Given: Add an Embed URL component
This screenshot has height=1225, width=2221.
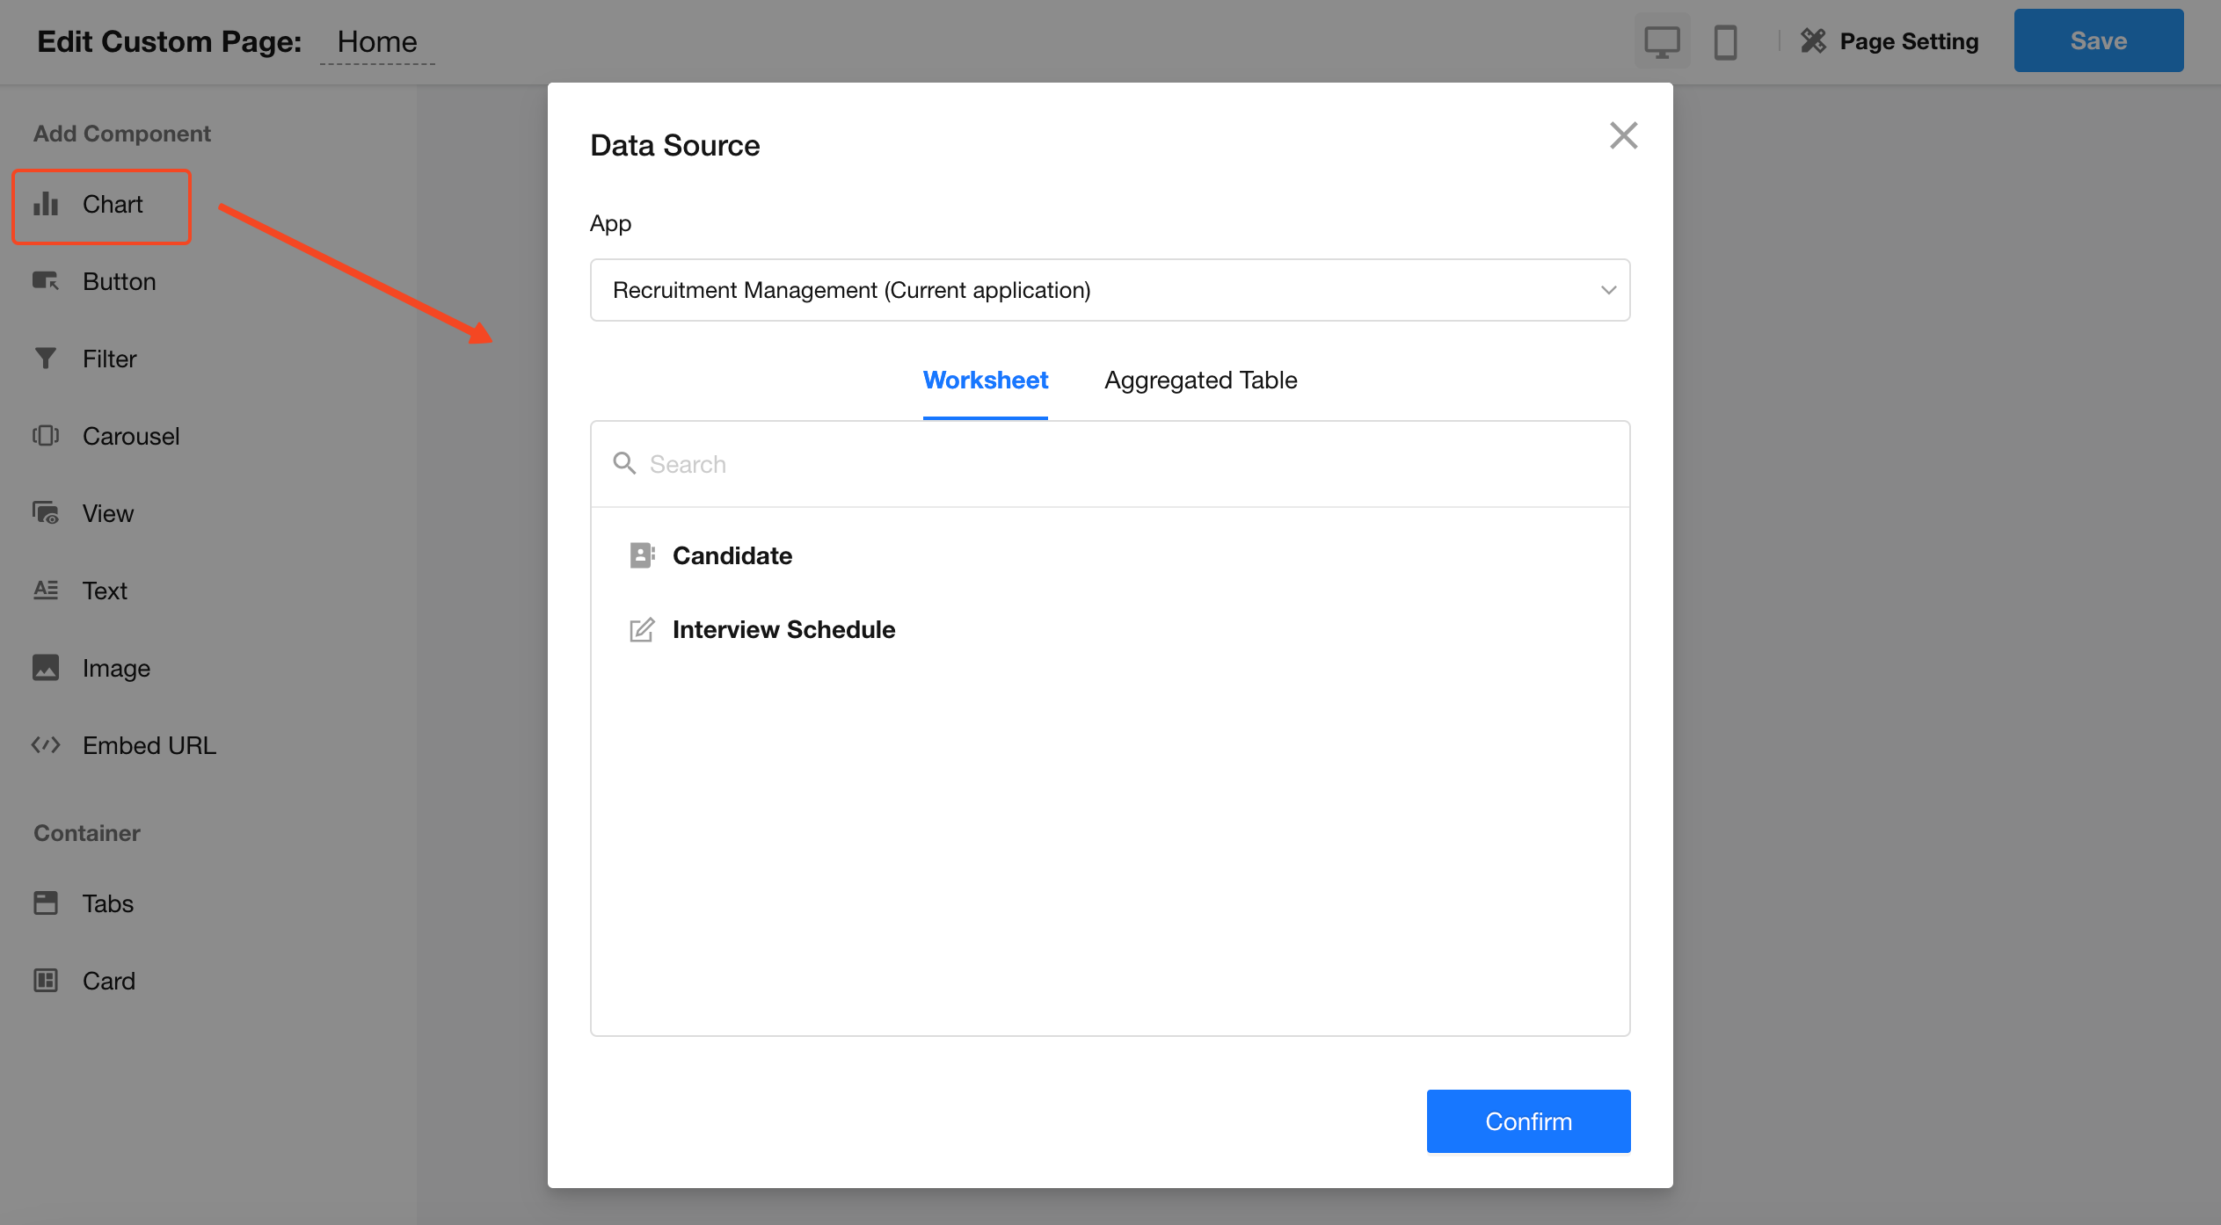Looking at the screenshot, I should pos(123,745).
